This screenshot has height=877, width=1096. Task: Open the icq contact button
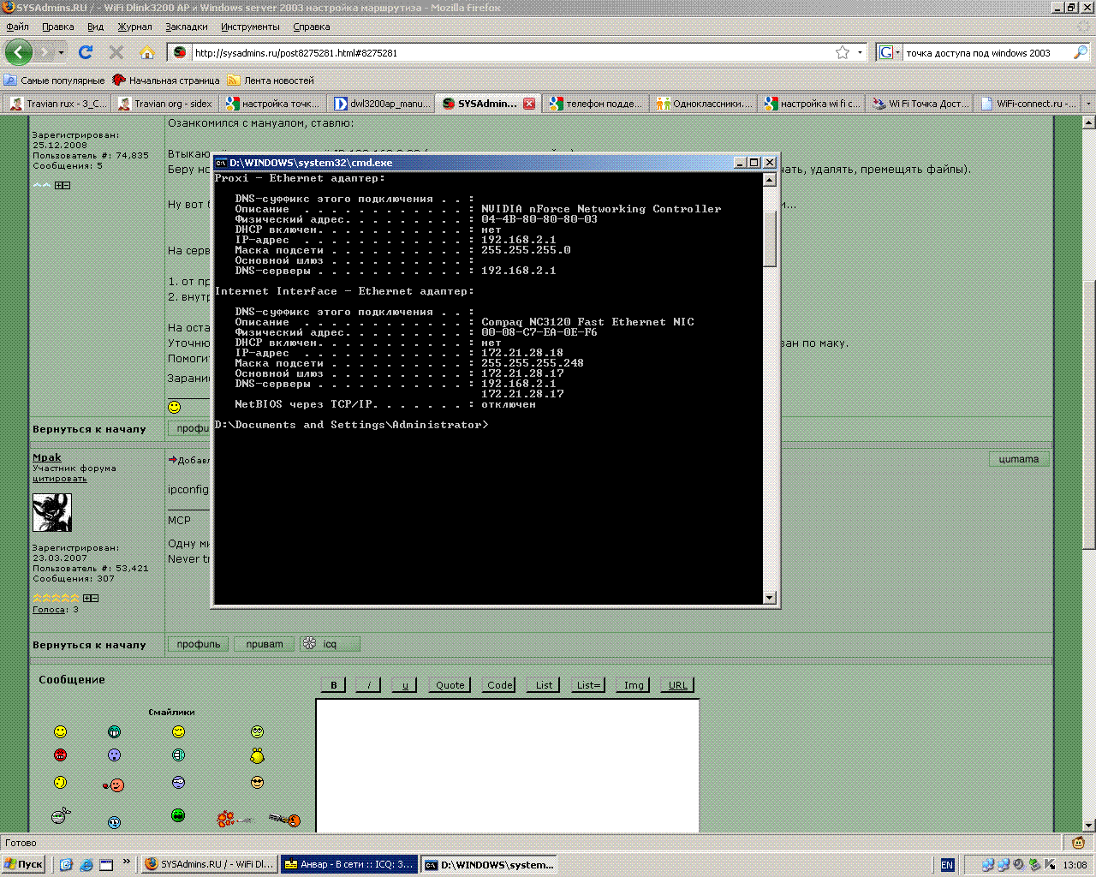(x=330, y=644)
